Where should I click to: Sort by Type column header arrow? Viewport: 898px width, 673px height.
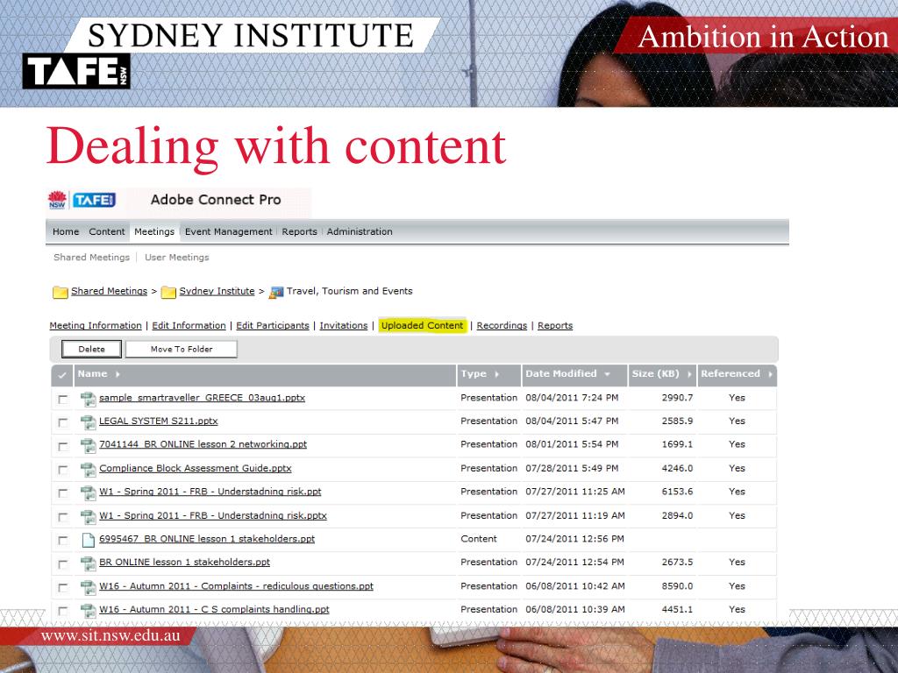(496, 374)
